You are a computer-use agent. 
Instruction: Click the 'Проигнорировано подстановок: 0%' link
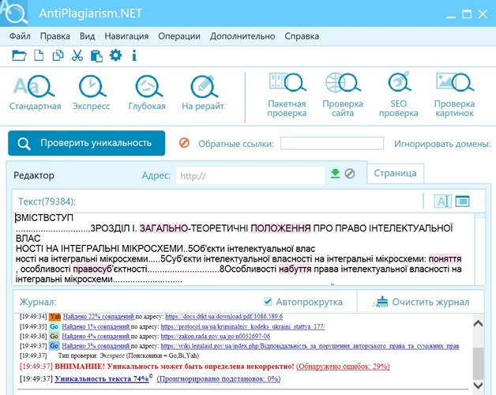219,378
